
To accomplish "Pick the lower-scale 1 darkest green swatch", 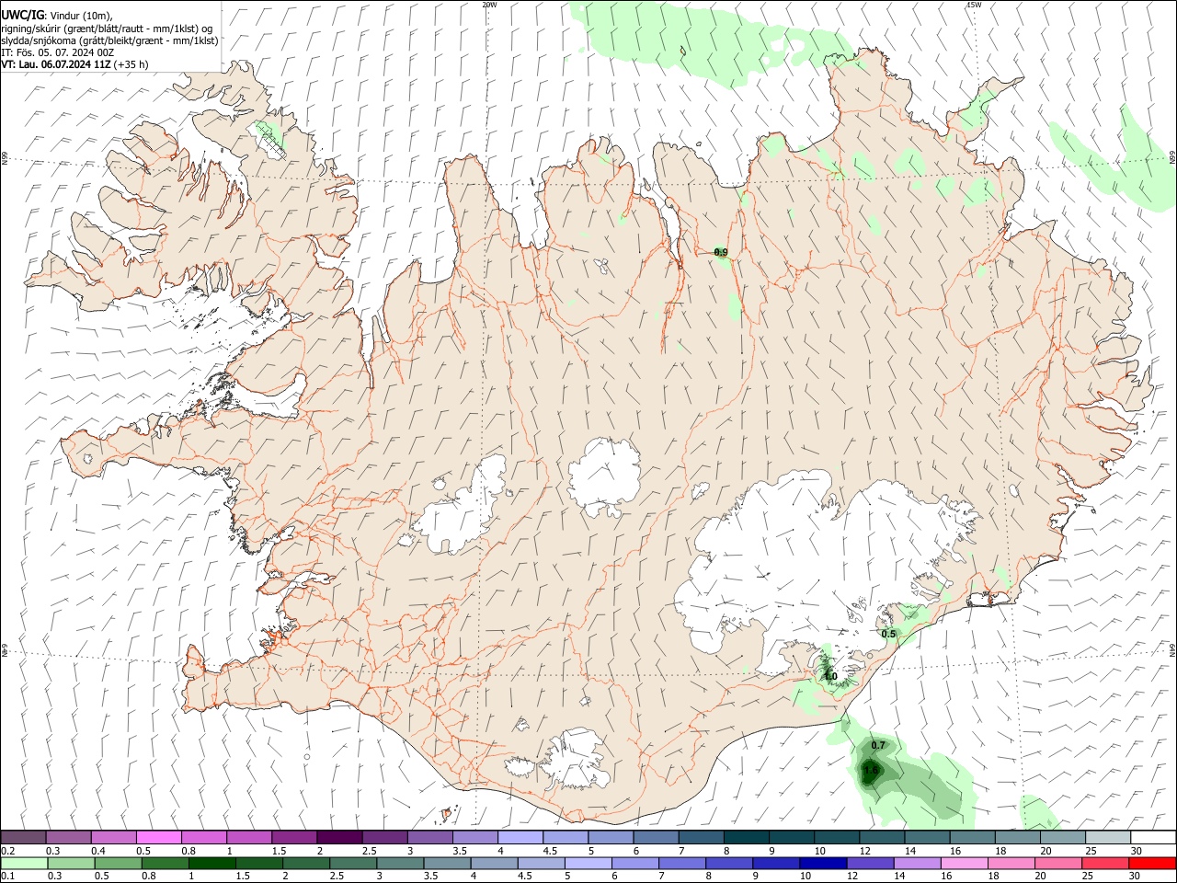I will (211, 863).
